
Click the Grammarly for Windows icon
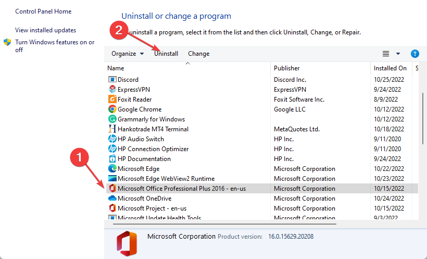point(112,119)
